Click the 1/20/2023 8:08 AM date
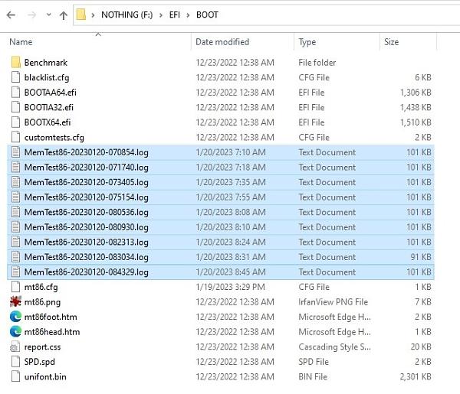The width and height of the screenshot is (460, 394). click(x=231, y=212)
